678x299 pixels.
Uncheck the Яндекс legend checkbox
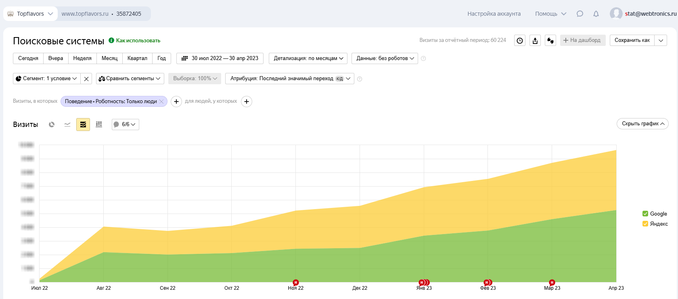click(x=645, y=224)
